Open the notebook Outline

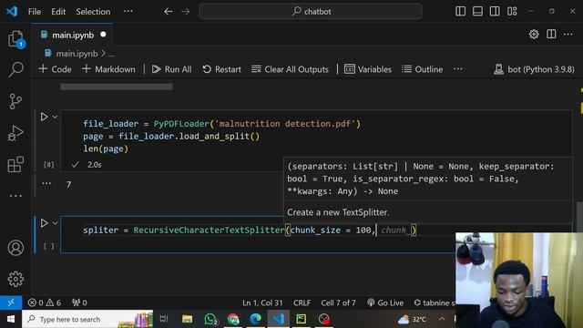tap(423, 69)
